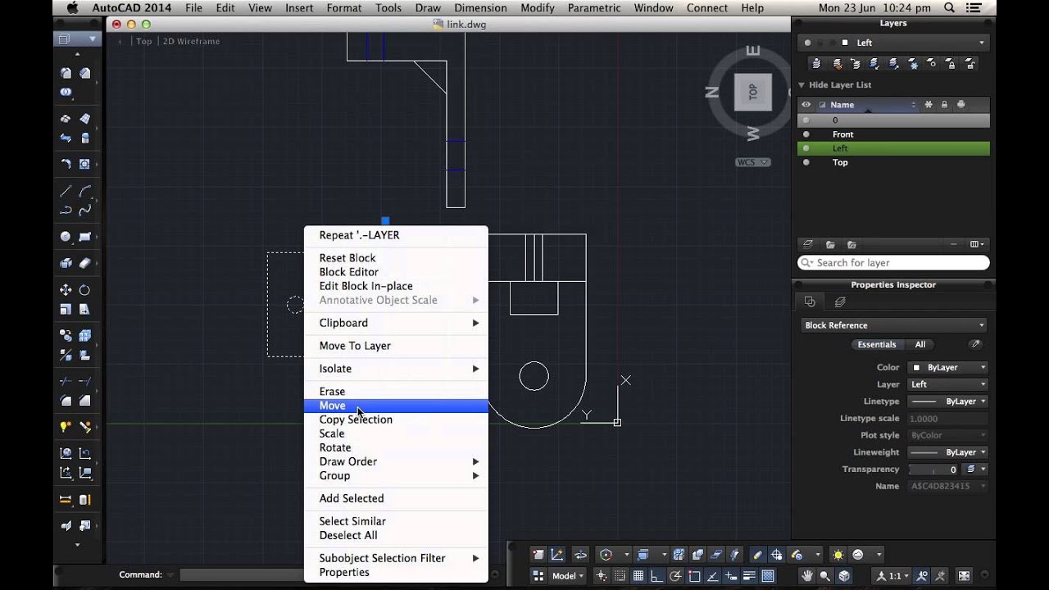Select the Move tool icon in left palette

[x=66, y=290]
